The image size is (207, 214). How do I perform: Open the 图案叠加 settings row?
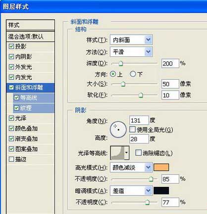31,149
